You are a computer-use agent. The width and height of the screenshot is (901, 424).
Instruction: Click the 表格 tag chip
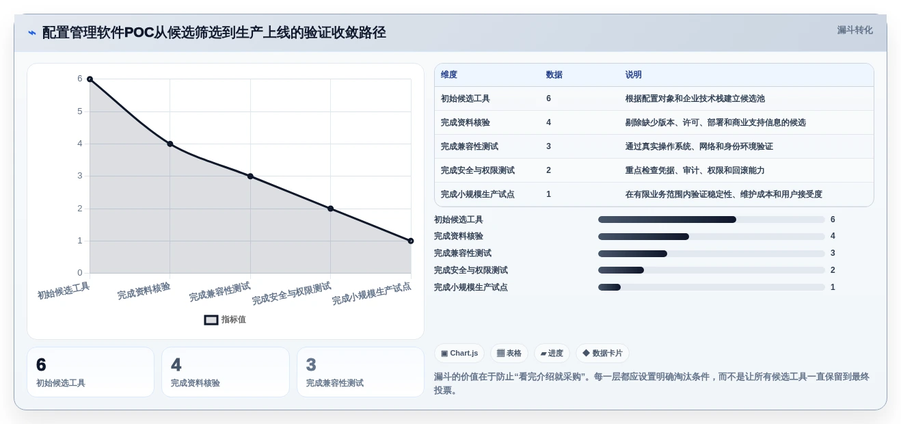click(509, 354)
